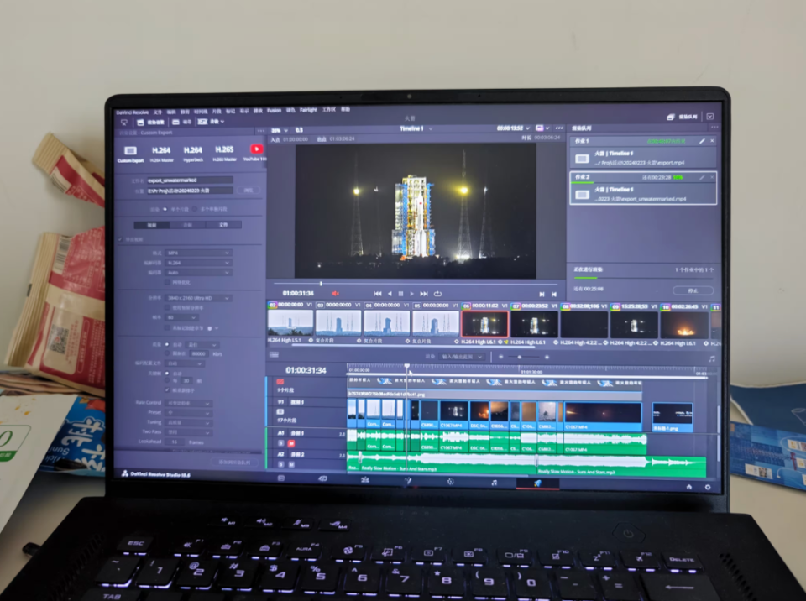The height and width of the screenshot is (601, 806).
Task: Open the Tuning dropdown
Action: (x=189, y=422)
